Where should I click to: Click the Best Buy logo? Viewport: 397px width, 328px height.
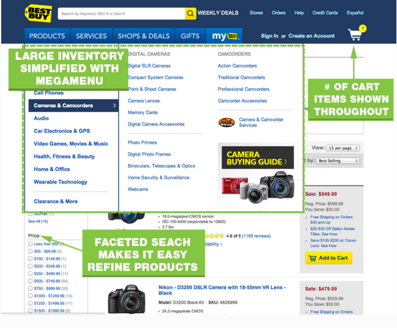pyautogui.click(x=38, y=13)
